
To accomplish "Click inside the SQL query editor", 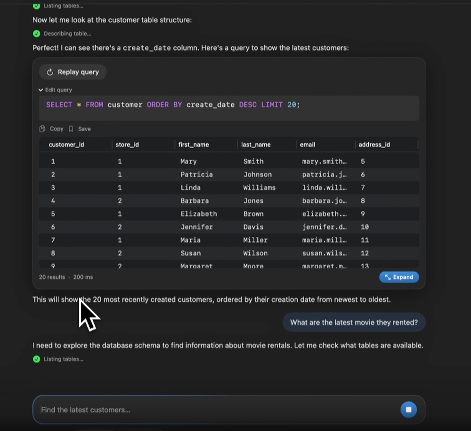I will 229,108.
